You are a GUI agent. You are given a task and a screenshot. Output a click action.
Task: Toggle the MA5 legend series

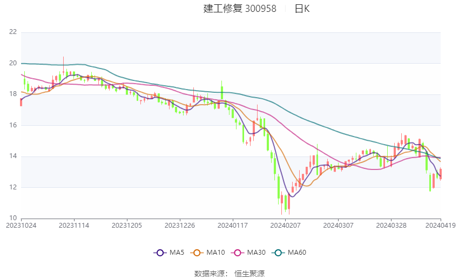169,253
